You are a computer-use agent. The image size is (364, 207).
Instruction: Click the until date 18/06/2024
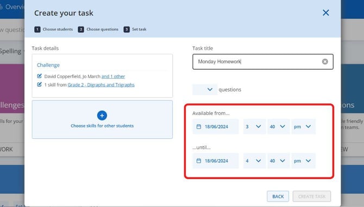click(216, 161)
